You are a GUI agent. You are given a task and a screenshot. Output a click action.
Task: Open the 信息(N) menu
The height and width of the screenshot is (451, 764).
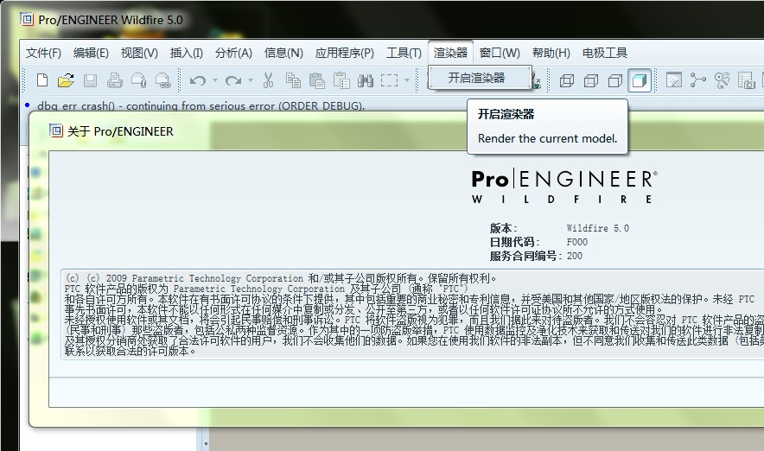(283, 53)
